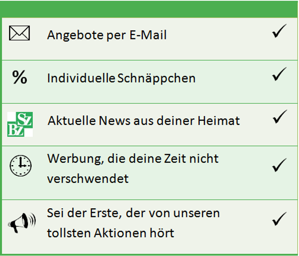Click the envelope email icon
Screen dimensions: 299x256
[x=19, y=33]
